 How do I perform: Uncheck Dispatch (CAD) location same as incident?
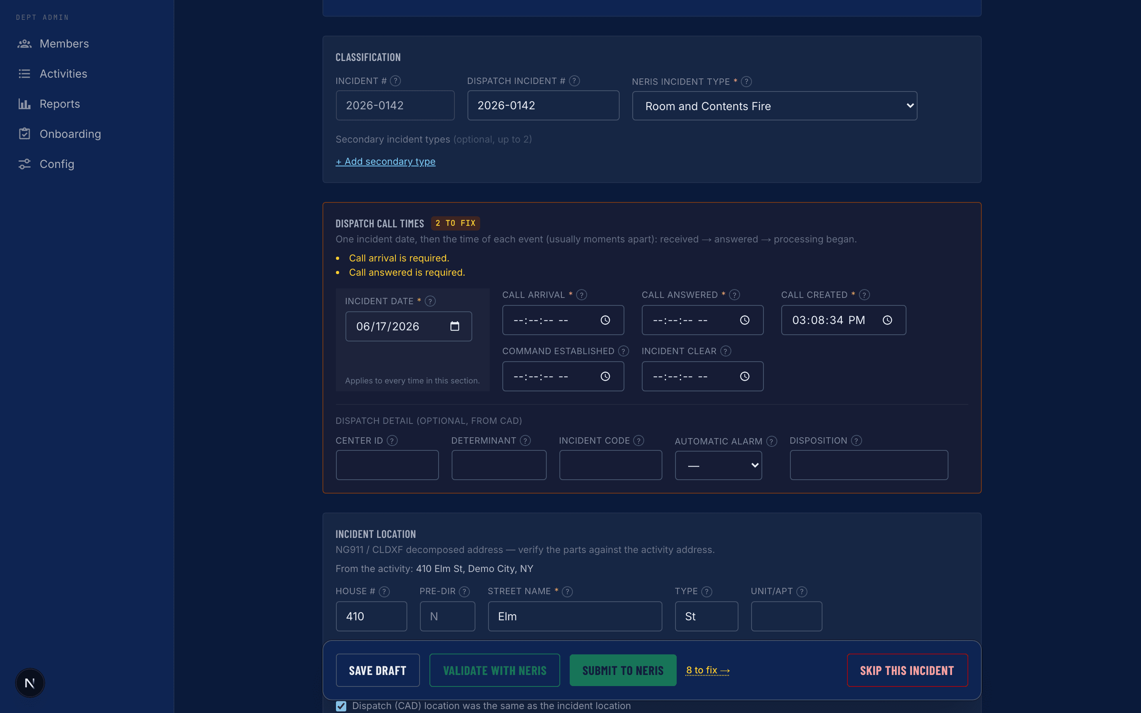(341, 706)
